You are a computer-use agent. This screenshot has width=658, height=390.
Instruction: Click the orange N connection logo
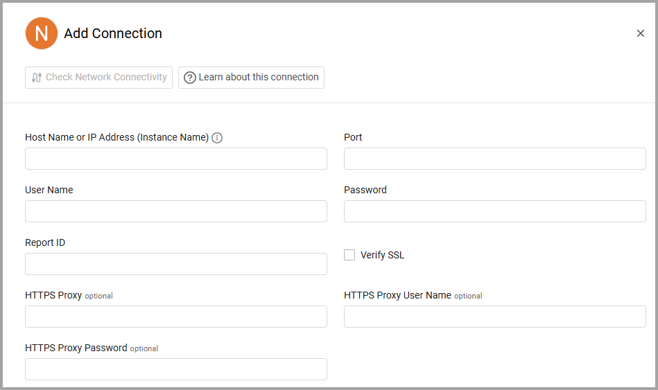(x=42, y=33)
